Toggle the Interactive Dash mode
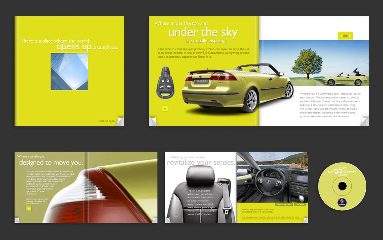 (284, 204)
